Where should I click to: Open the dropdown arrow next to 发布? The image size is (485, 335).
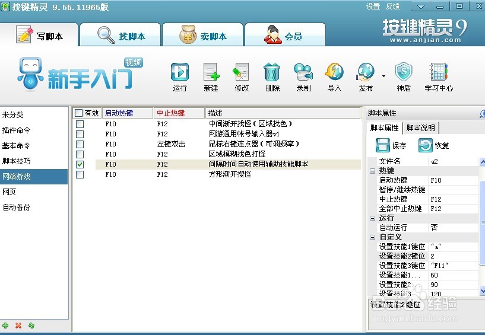tap(383, 76)
